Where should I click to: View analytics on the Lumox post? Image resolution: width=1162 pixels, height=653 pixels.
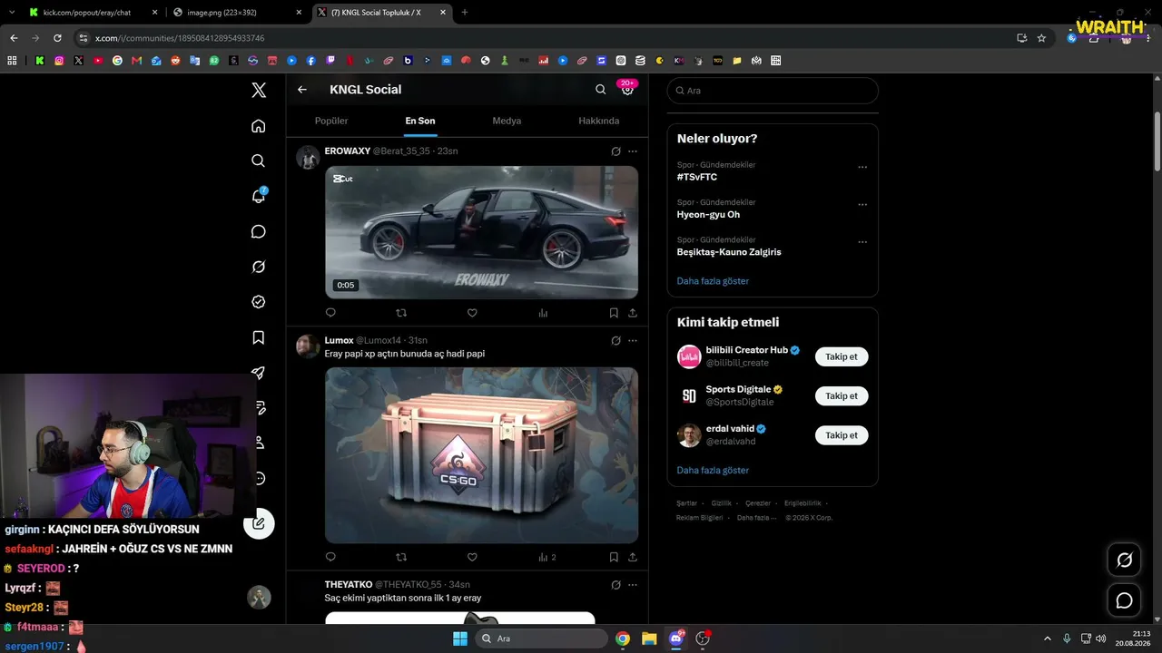(547, 557)
